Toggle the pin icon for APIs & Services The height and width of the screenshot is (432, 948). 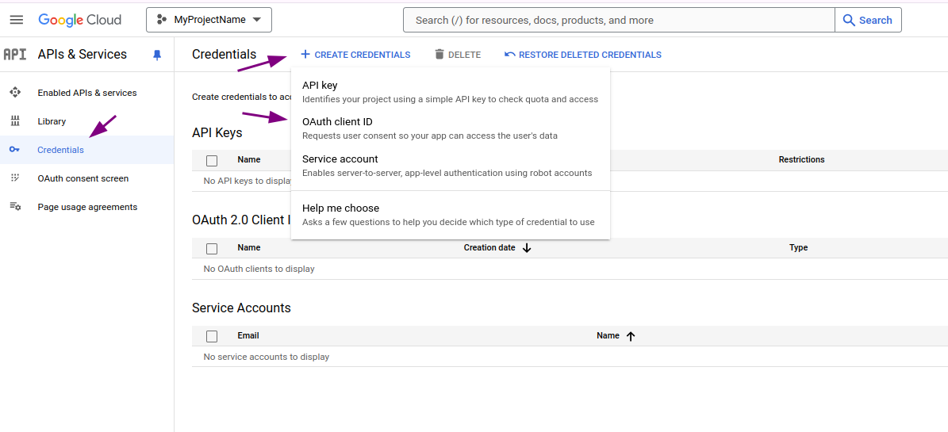coord(157,55)
